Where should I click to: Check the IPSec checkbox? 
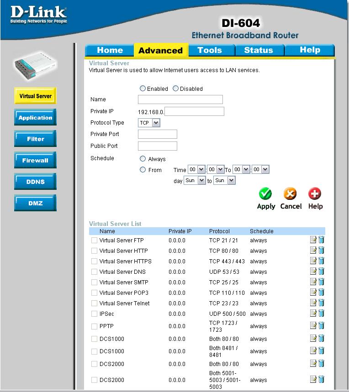[x=94, y=314]
